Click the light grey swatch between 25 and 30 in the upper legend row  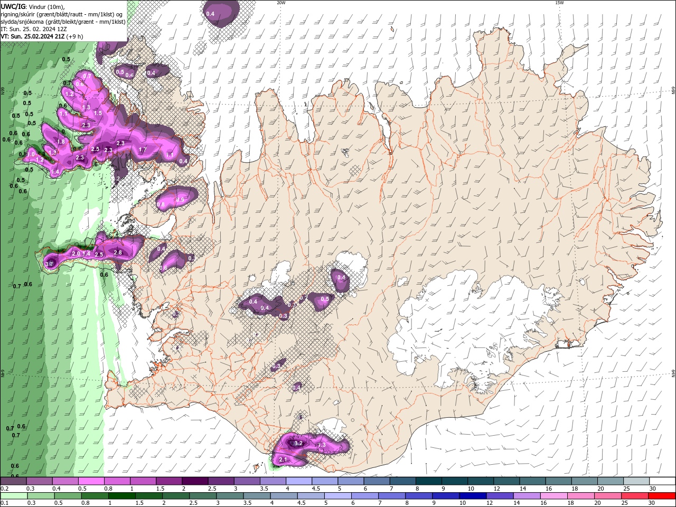(x=637, y=481)
